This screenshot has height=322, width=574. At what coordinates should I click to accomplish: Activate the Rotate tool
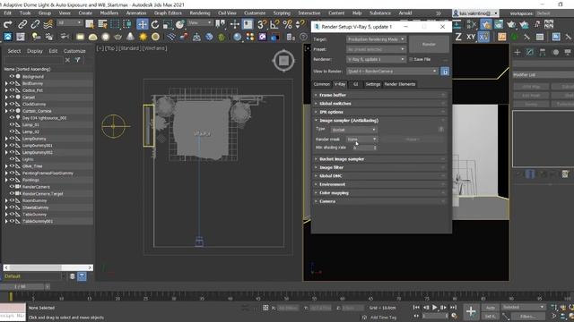point(155,24)
